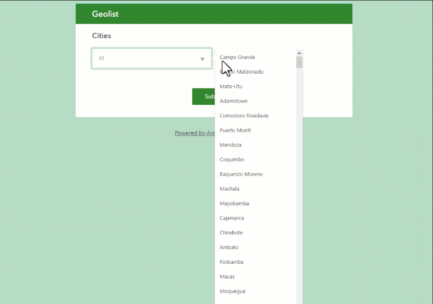Select Adamstown from the city options
The image size is (433, 304).
(x=234, y=101)
